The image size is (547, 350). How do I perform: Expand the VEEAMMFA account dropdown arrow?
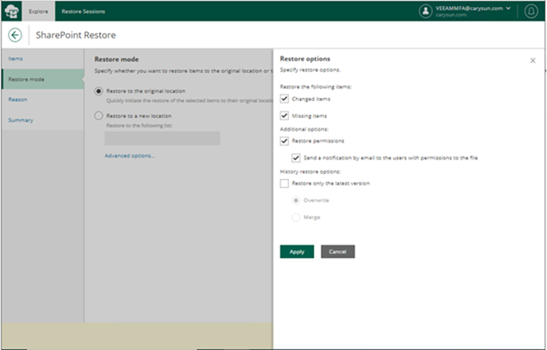508,8
